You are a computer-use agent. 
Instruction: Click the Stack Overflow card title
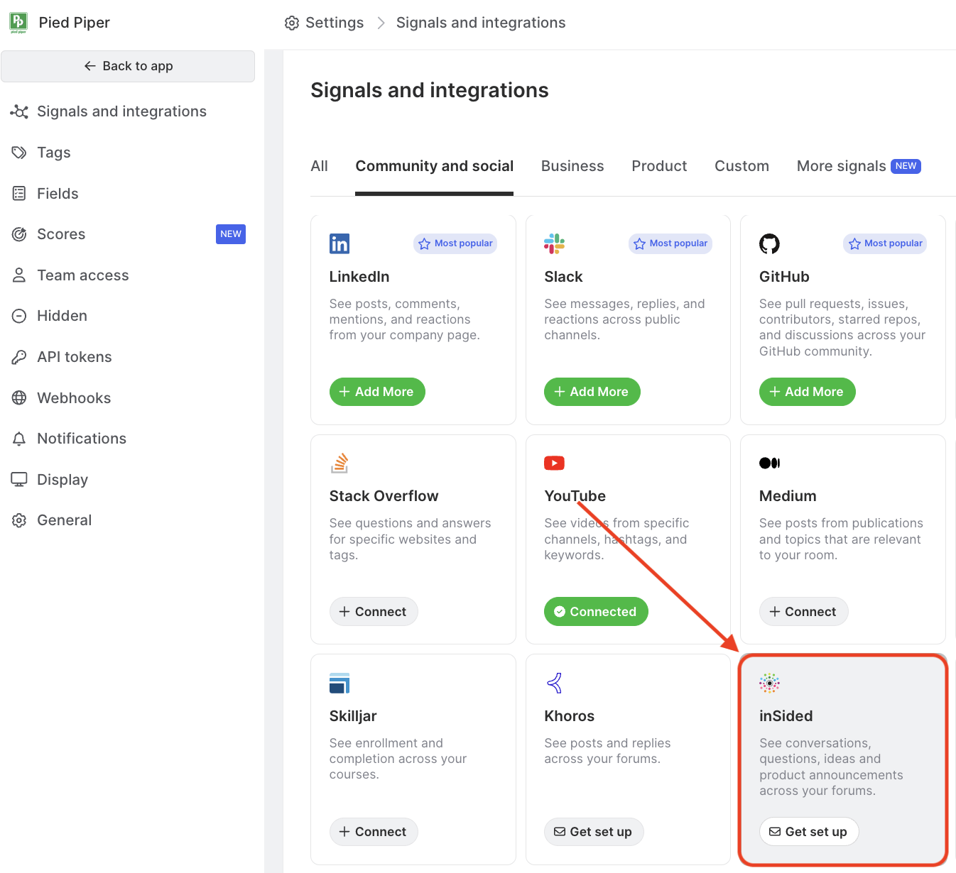[384, 496]
